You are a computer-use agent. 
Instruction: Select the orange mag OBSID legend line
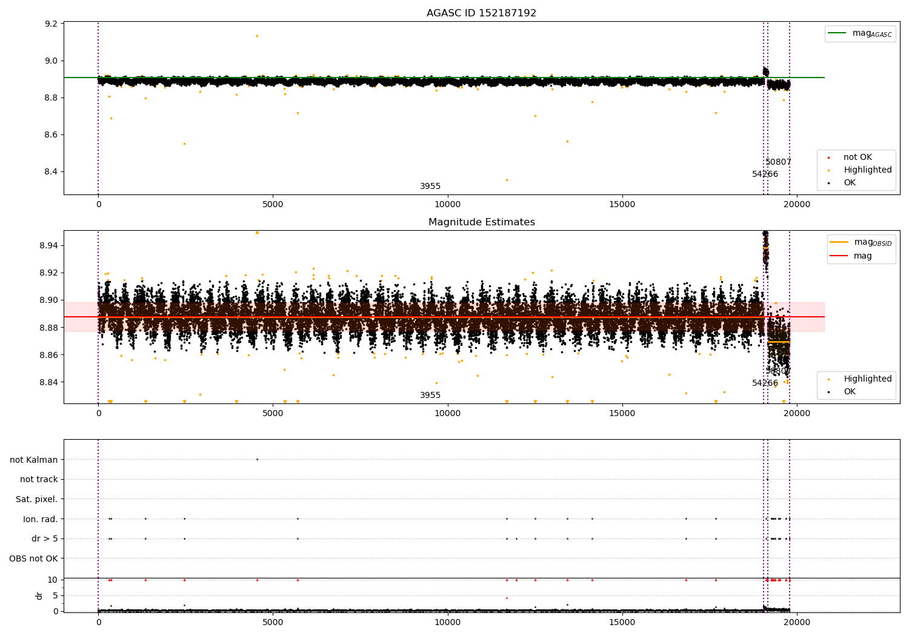(839, 242)
